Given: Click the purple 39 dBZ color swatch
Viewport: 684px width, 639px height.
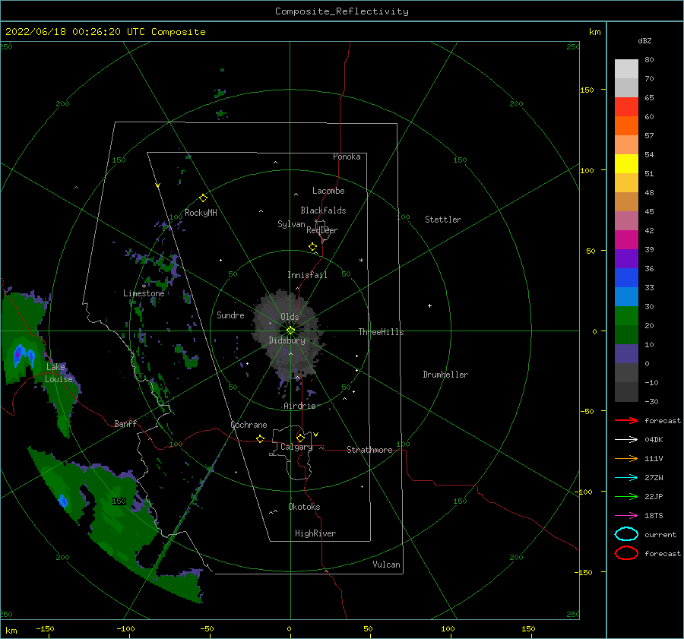Looking at the screenshot, I should pyautogui.click(x=626, y=259).
